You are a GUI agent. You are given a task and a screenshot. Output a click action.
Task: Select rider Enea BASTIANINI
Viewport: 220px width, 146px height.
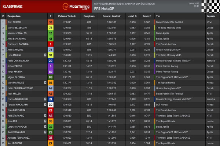pyautogui.click(x=16, y=110)
